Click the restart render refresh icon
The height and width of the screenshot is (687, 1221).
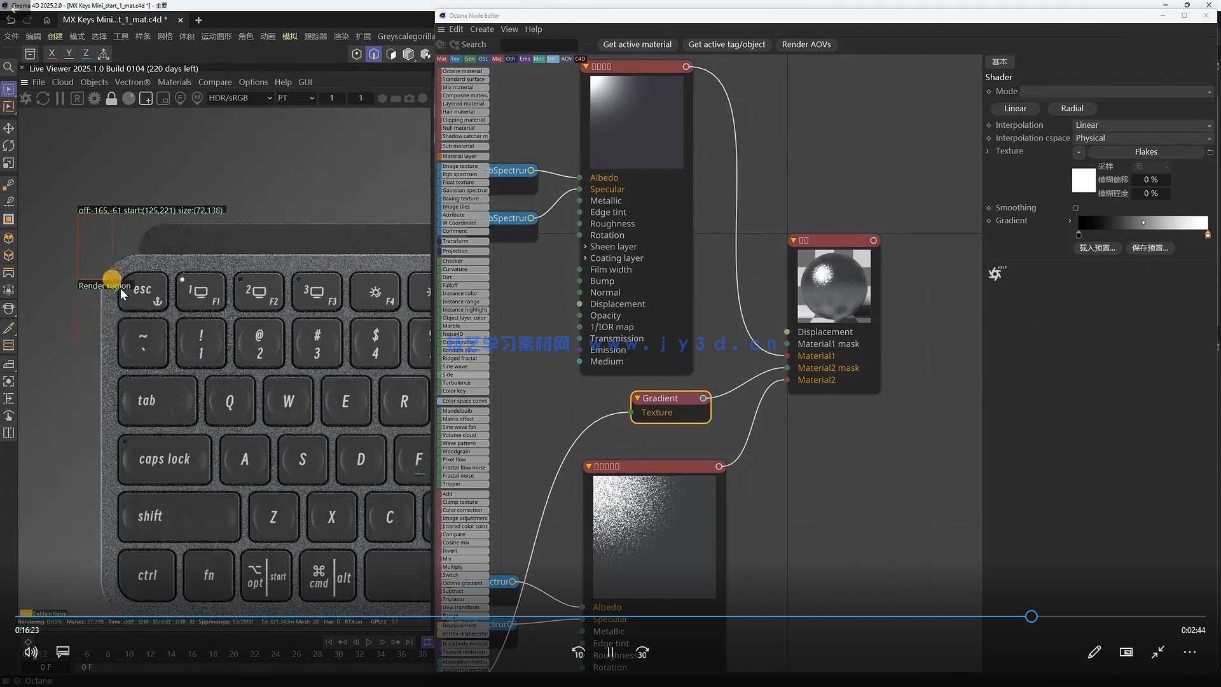pos(43,98)
